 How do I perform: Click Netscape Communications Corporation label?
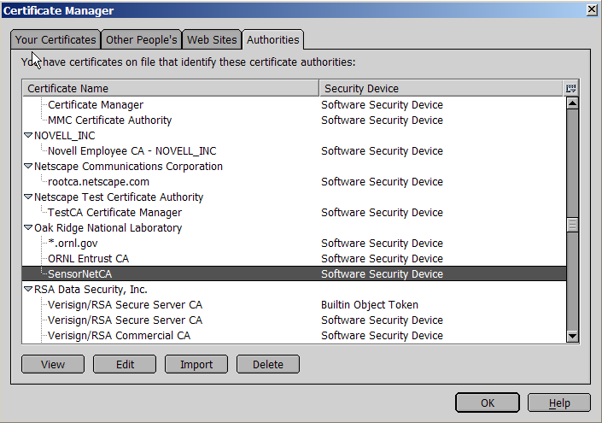[x=128, y=167]
